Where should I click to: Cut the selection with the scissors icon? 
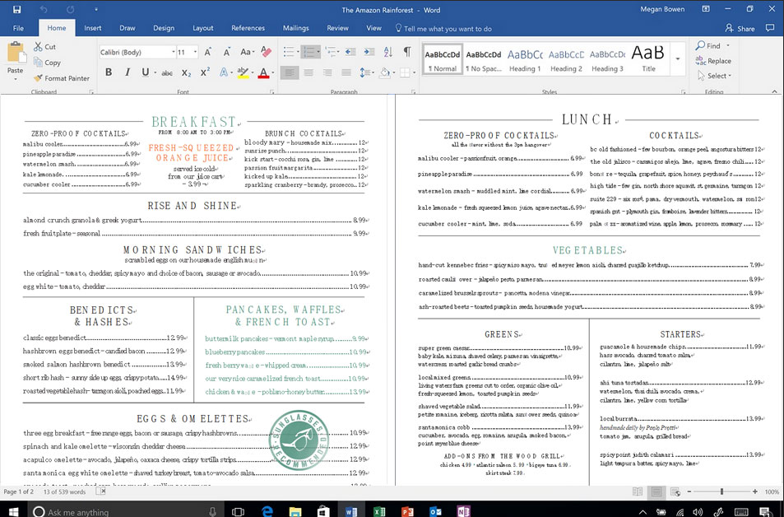pyautogui.click(x=38, y=47)
